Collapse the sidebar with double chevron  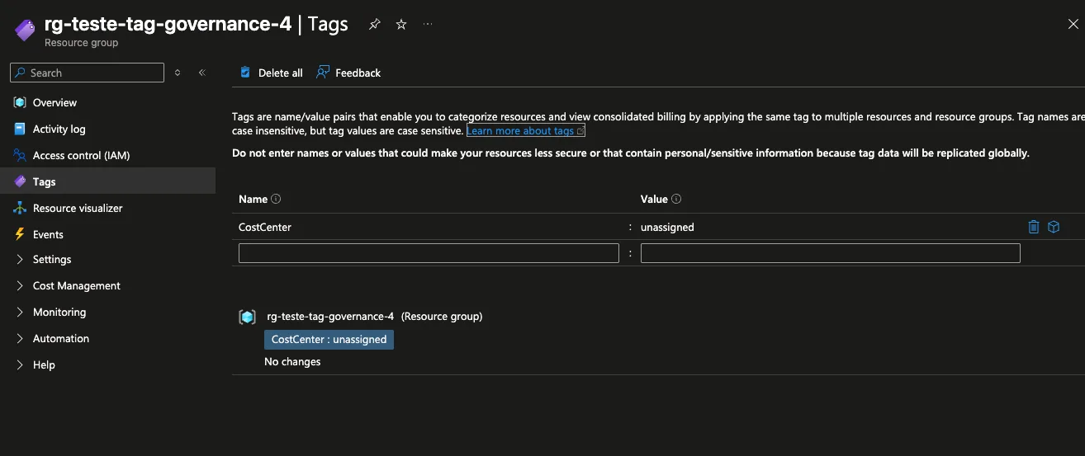click(201, 73)
